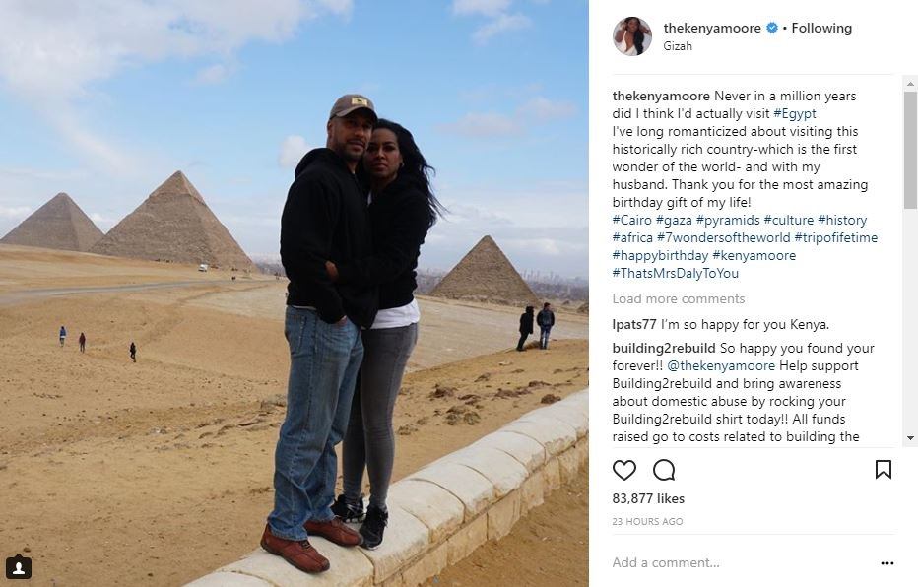The height and width of the screenshot is (587, 918).
Task: Click thekenyamoore profile picture avatar
Action: click(x=632, y=36)
